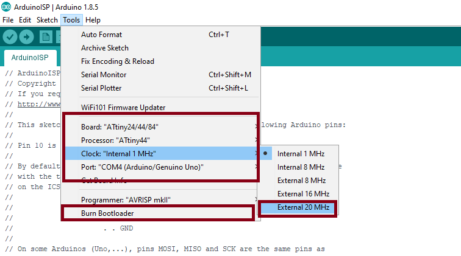Choose Auto Format from the Tools menu
This screenshot has height=256, width=461.
coord(160,35)
